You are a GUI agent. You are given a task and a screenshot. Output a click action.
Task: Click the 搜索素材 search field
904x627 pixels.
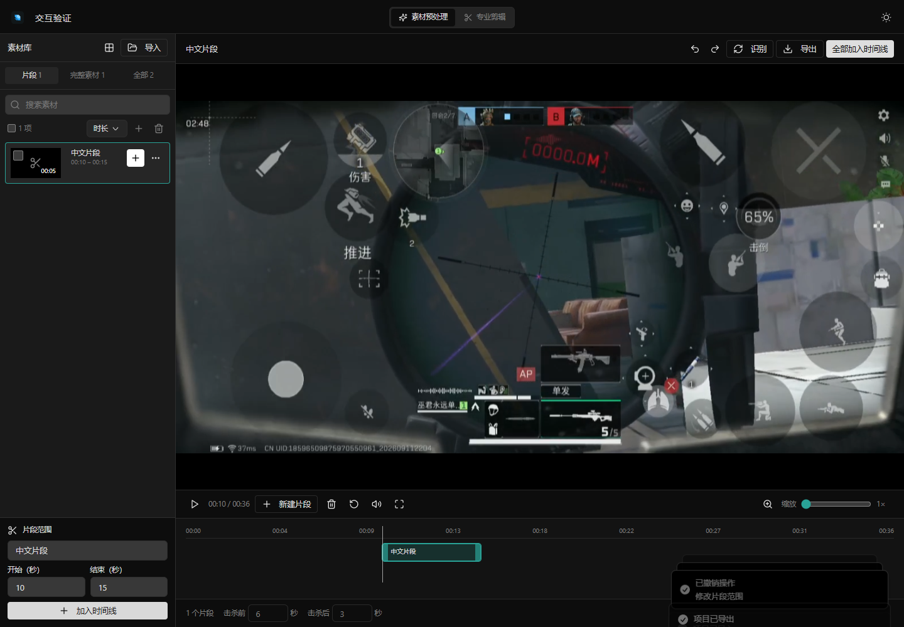click(87, 105)
